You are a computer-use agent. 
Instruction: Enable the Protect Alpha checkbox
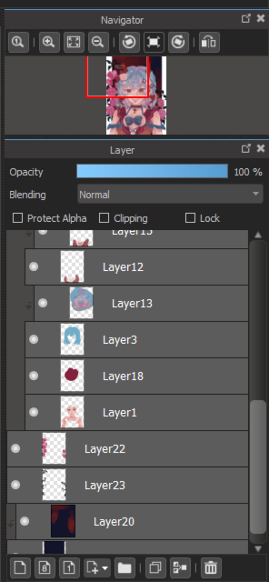click(x=18, y=218)
